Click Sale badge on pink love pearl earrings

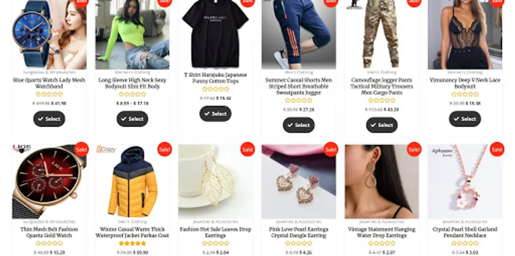(x=331, y=150)
